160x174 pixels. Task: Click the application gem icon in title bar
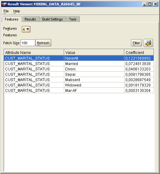pyautogui.click(x=4, y=4)
